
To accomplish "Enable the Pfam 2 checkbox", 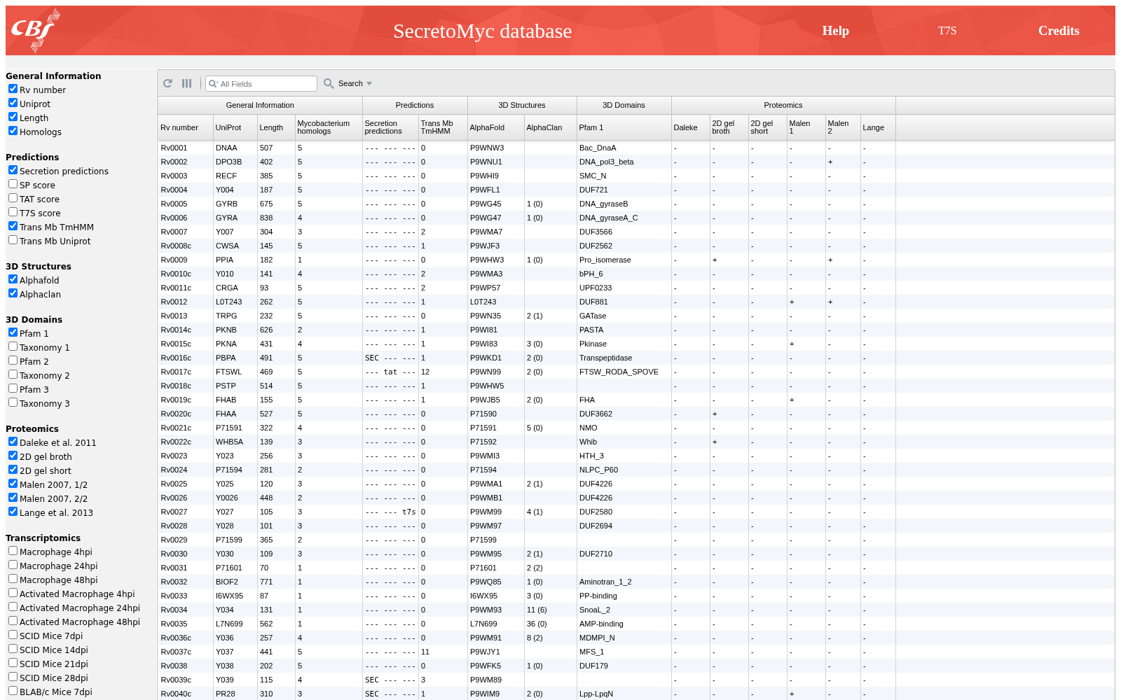I will click(13, 360).
